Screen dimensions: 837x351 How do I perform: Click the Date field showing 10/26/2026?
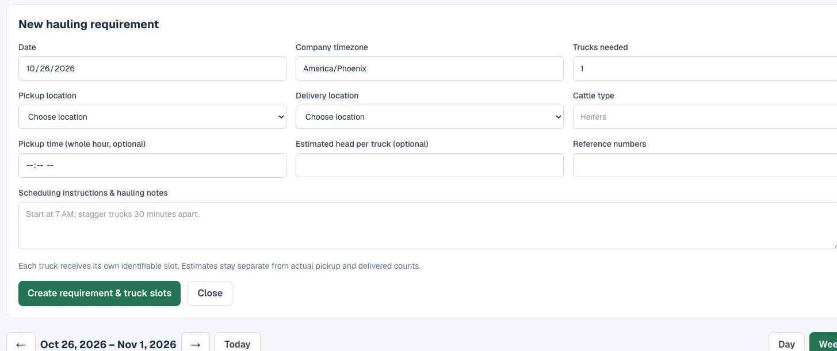click(152, 68)
